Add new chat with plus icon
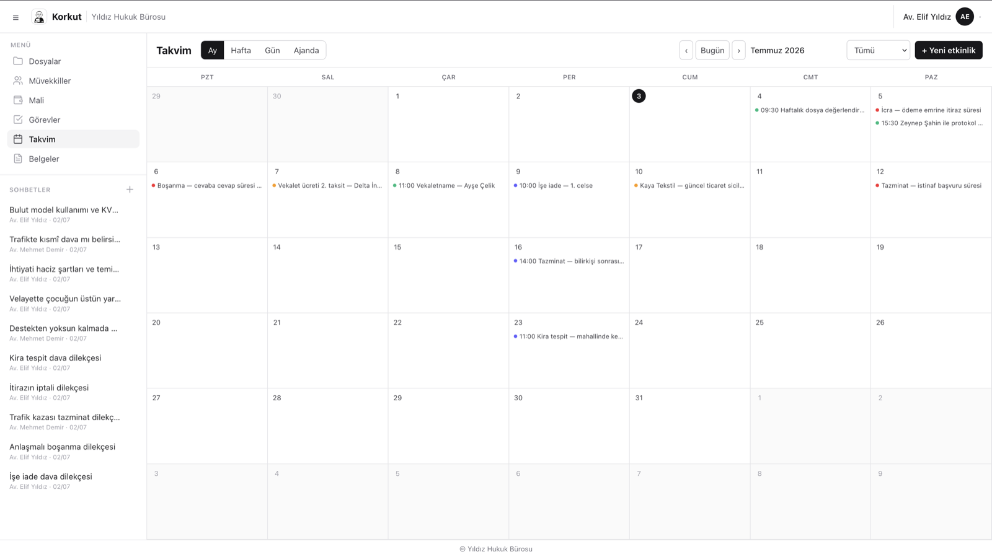Viewport: 992px width, 557px height. tap(130, 190)
